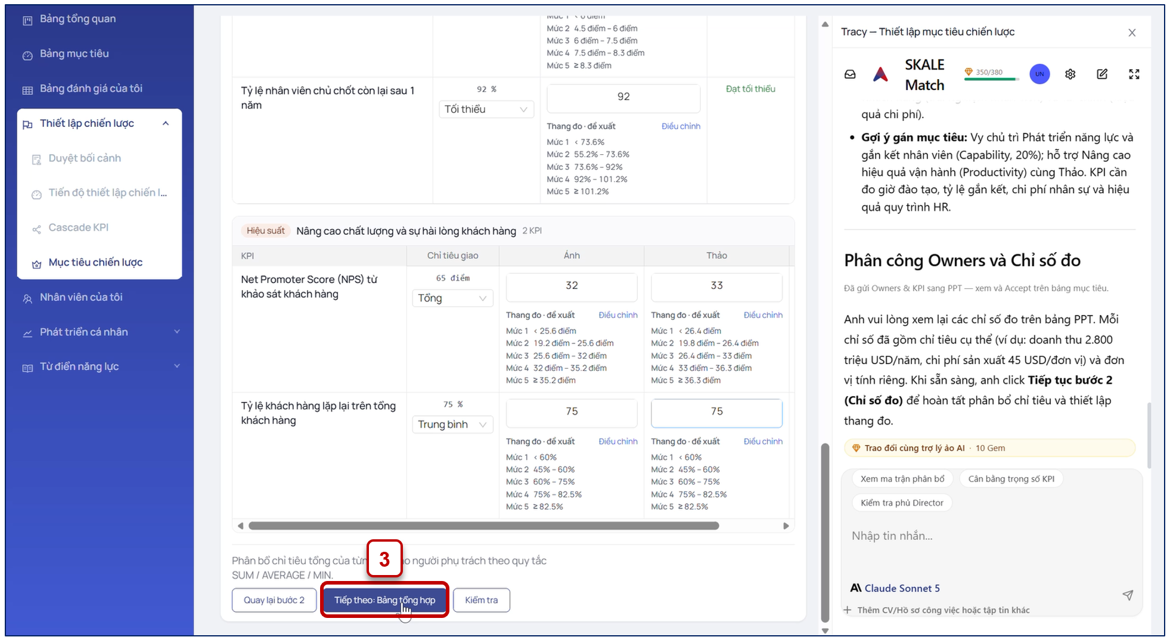Click vertical scrollbar up arrow

point(825,24)
